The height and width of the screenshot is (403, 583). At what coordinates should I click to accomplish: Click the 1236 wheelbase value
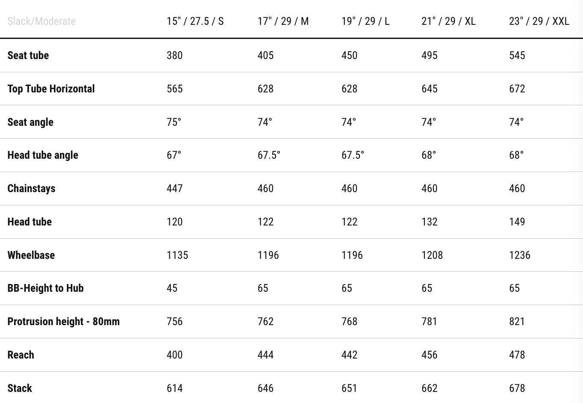point(520,255)
